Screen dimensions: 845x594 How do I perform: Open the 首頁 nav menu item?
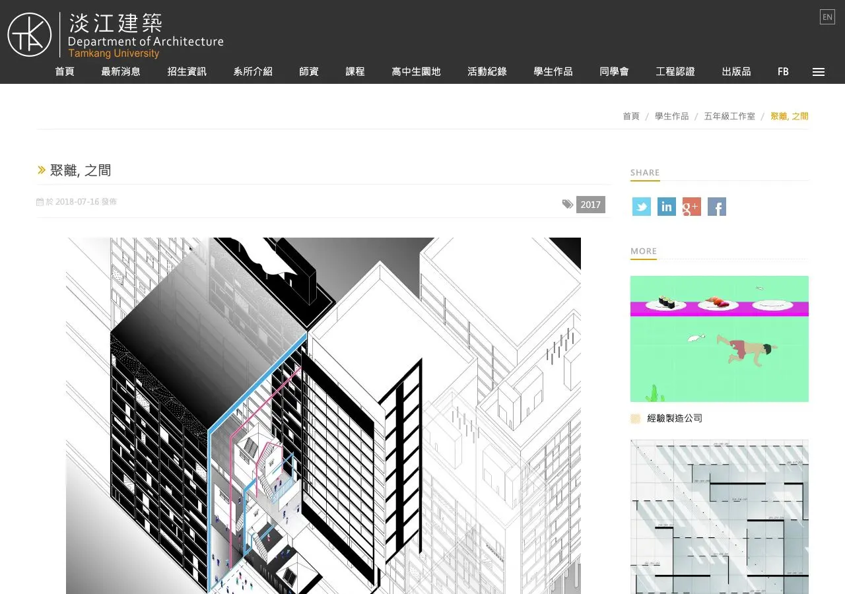click(x=65, y=71)
